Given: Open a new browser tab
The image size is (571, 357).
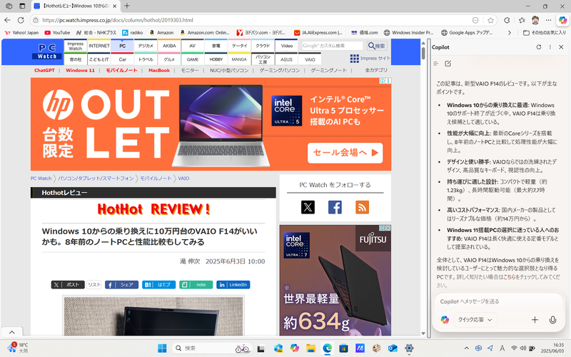Looking at the screenshot, I should coord(127,6).
